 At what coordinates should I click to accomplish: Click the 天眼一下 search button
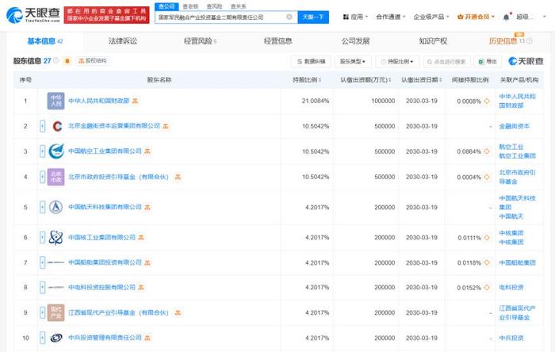(x=313, y=17)
